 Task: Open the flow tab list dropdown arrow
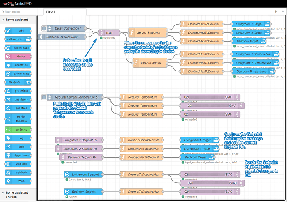[x=282, y=12]
